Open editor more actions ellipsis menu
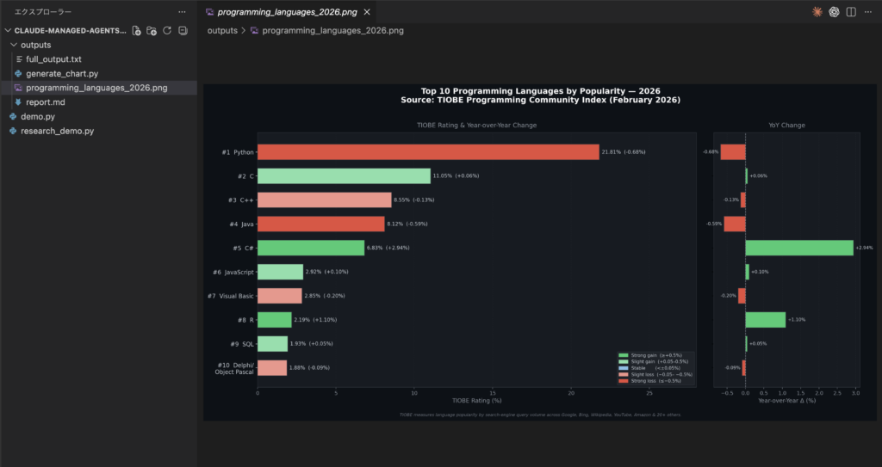Image resolution: width=882 pixels, height=467 pixels. click(868, 12)
